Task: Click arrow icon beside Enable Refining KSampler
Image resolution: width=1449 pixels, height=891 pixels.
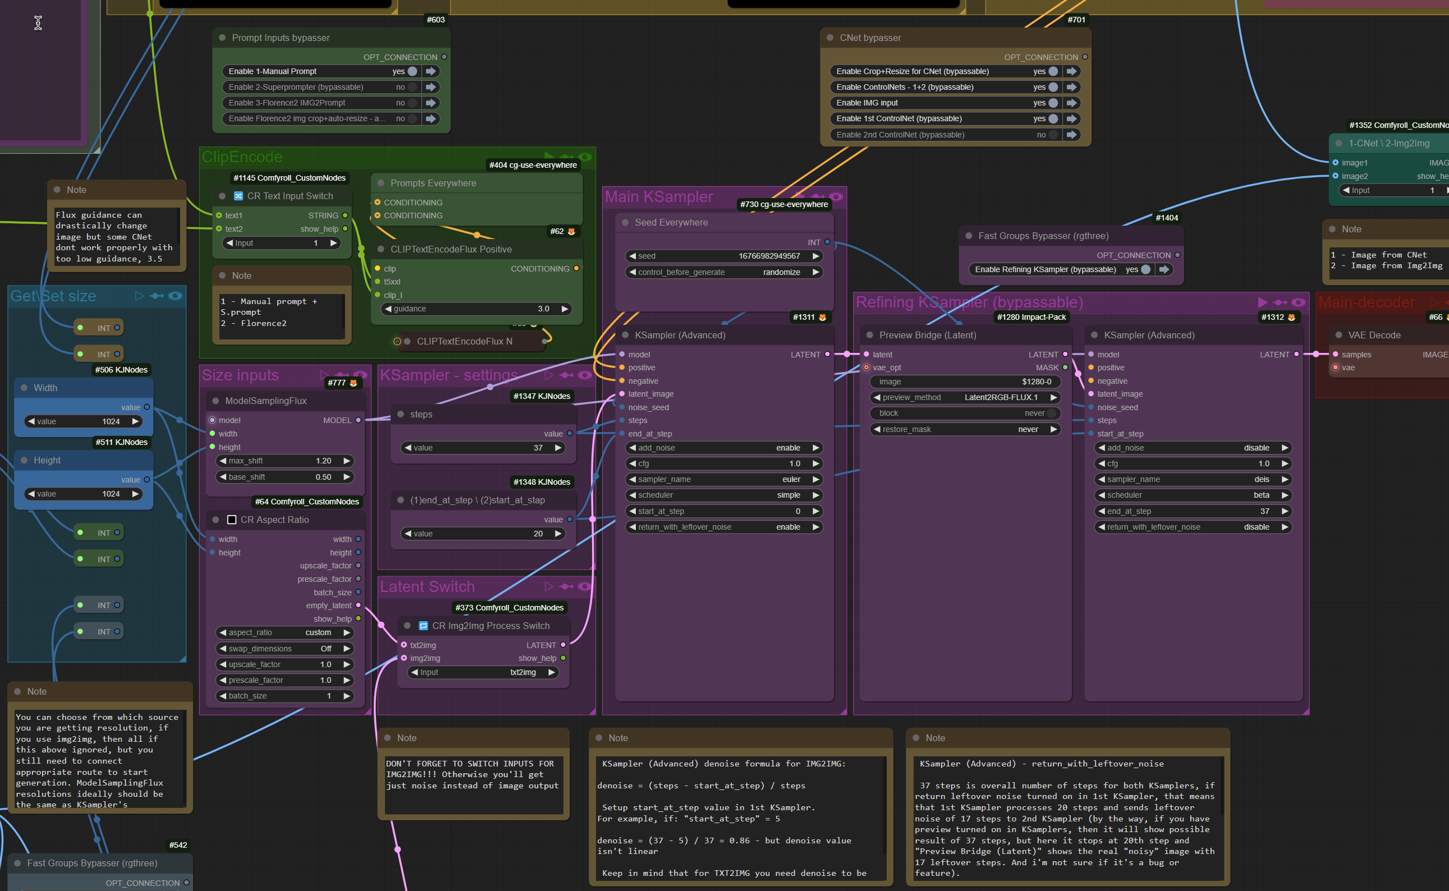Action: tap(1164, 269)
